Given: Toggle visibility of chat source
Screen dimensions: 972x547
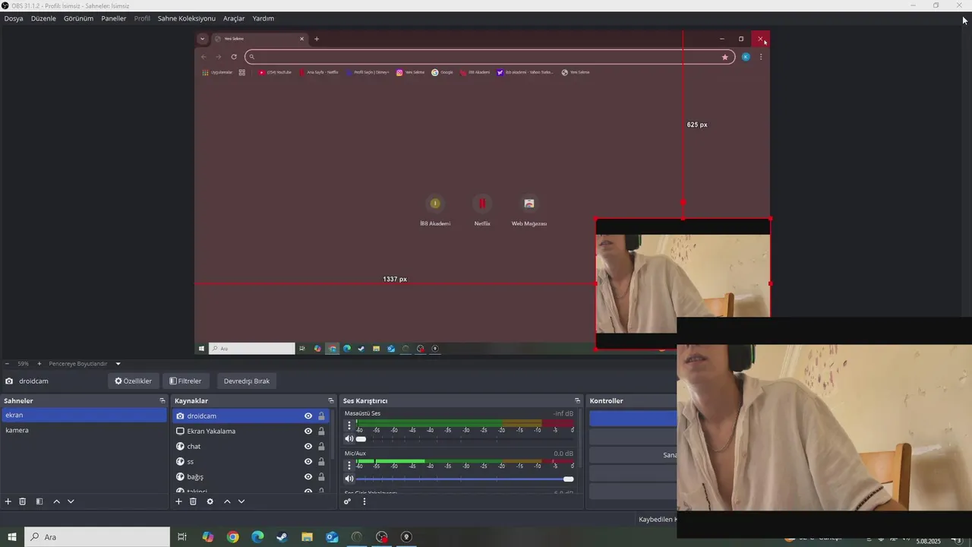Looking at the screenshot, I should pyautogui.click(x=308, y=446).
